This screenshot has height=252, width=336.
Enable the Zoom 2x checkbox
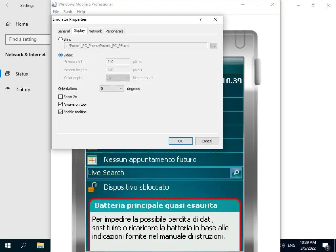click(60, 97)
